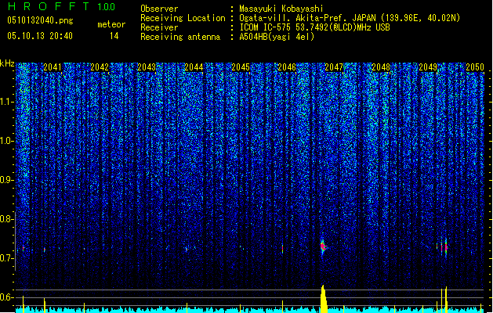Click the 2050 time marker

475,67
